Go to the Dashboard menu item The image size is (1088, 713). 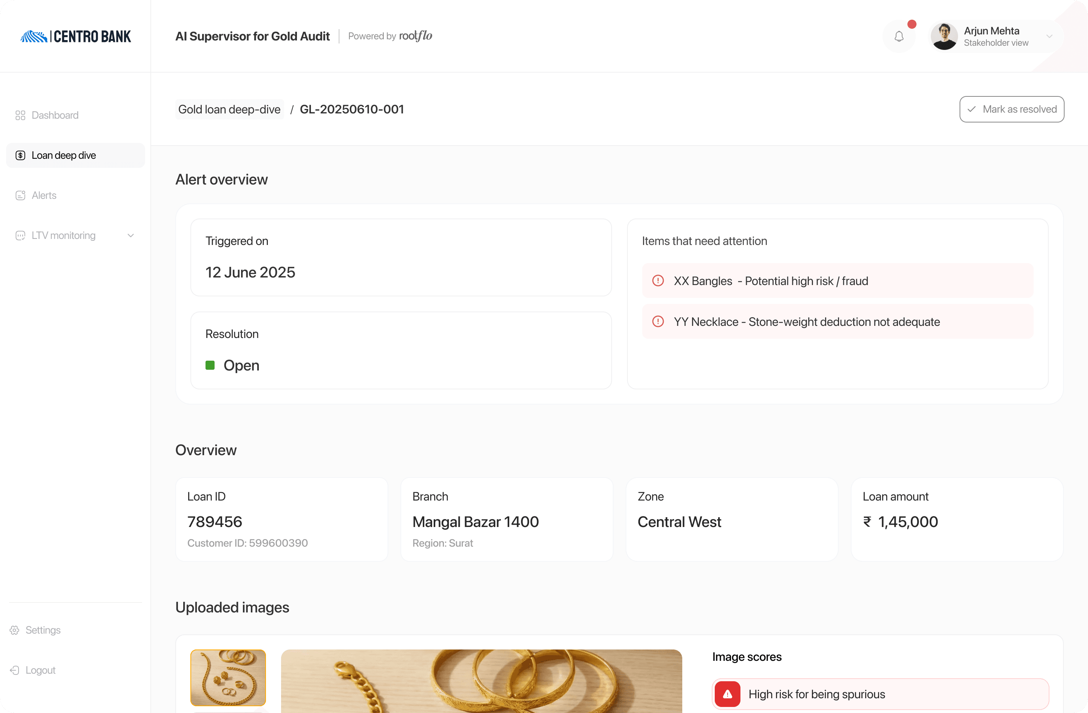[x=55, y=115]
